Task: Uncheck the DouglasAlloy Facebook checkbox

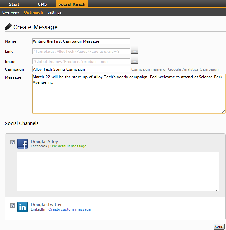Action: click(12, 142)
